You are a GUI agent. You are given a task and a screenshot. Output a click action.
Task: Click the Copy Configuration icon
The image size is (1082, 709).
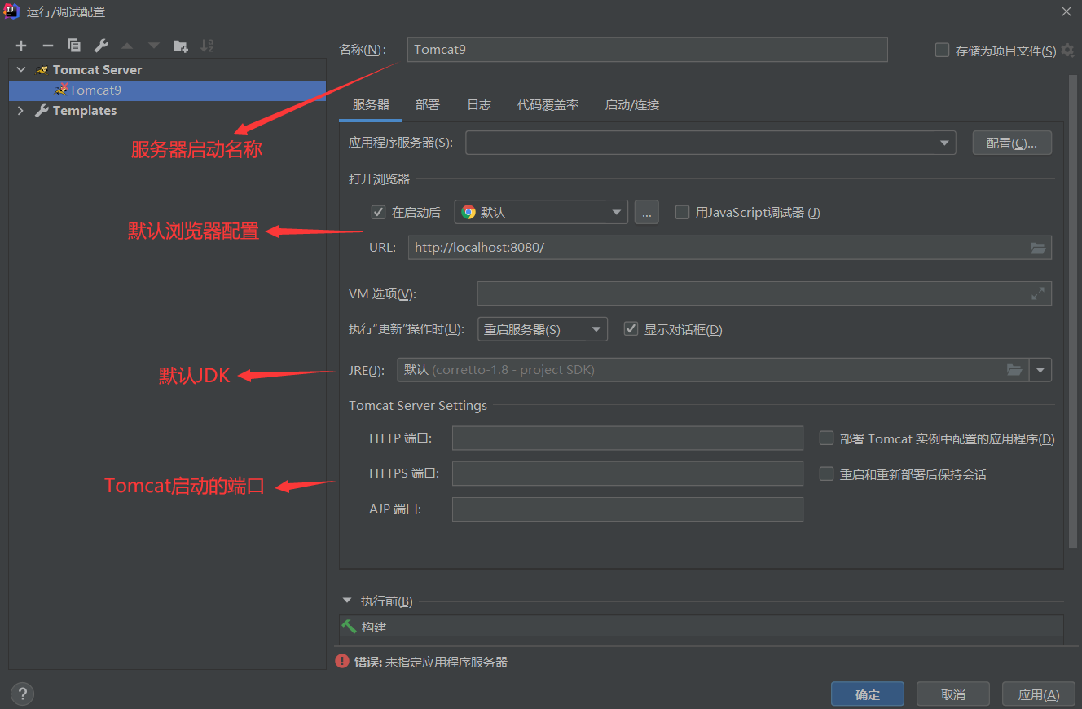click(x=74, y=46)
